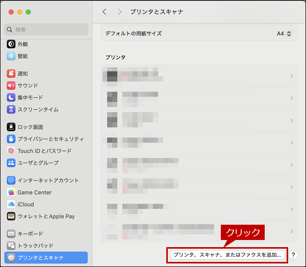Open Notifications (通知) settings icon
The image size is (306, 267).
[x=11, y=73]
